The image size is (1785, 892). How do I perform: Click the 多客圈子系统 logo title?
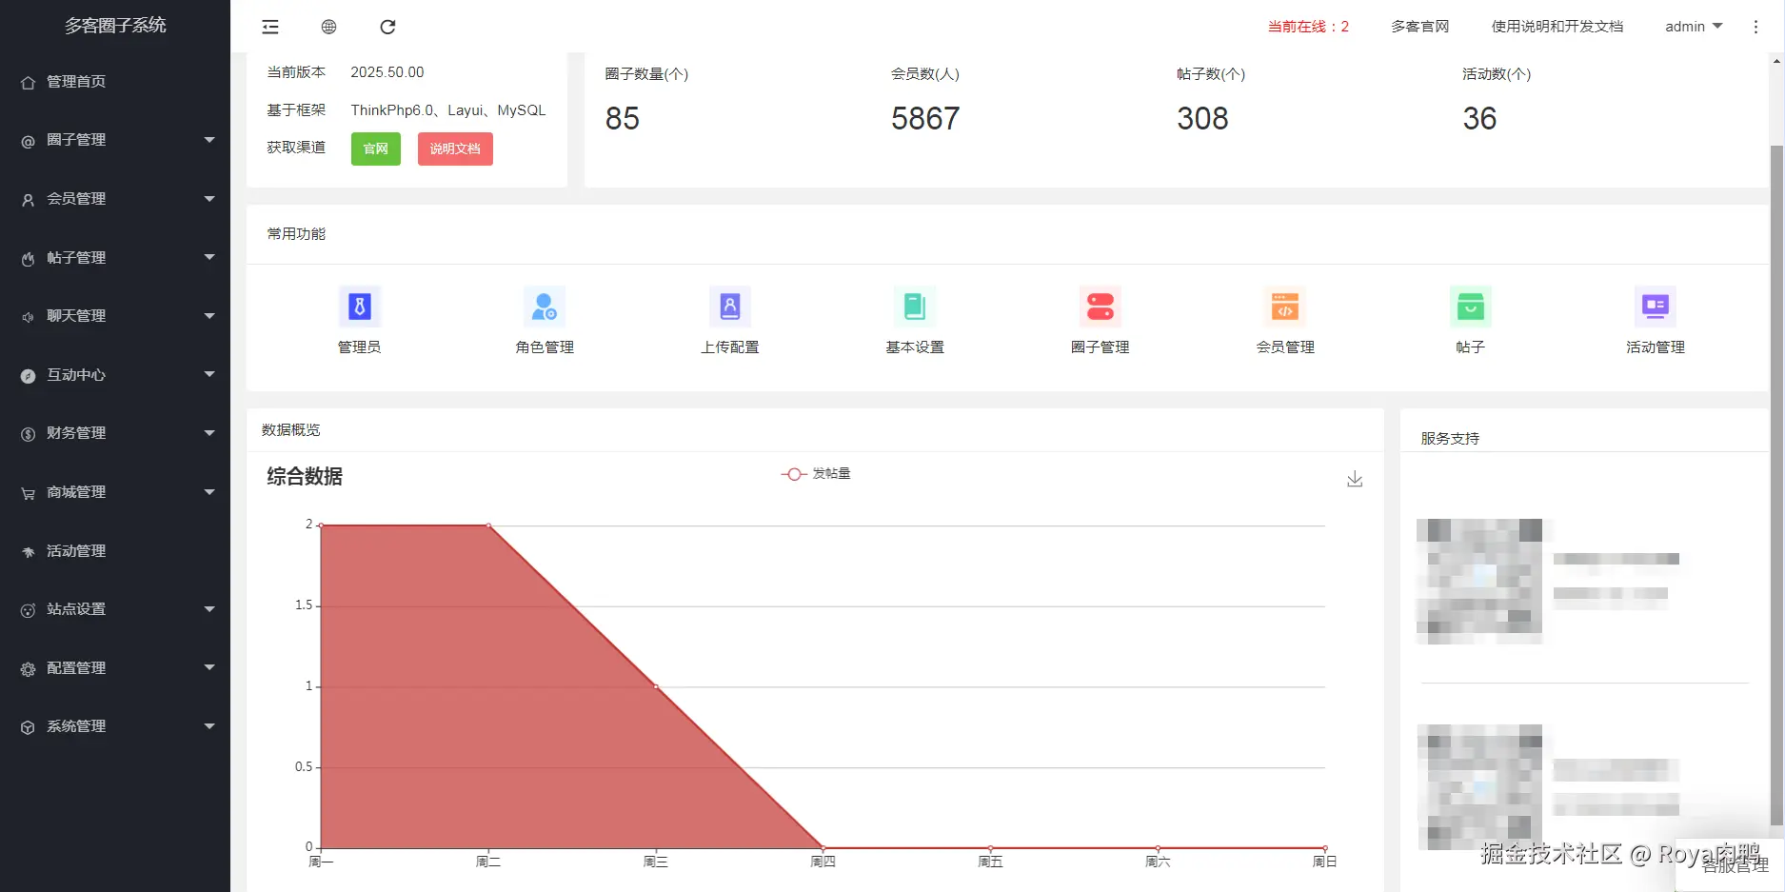tap(115, 26)
